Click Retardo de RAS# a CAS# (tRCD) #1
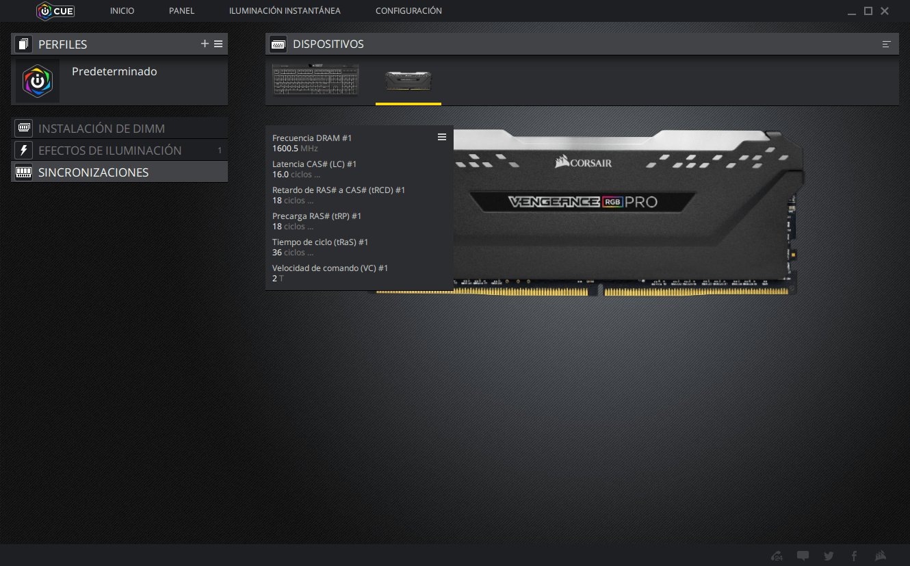This screenshot has height=566, width=910. click(x=339, y=190)
